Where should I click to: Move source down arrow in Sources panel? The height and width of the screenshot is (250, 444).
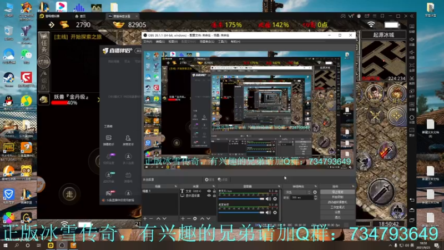pyautogui.click(x=209, y=218)
